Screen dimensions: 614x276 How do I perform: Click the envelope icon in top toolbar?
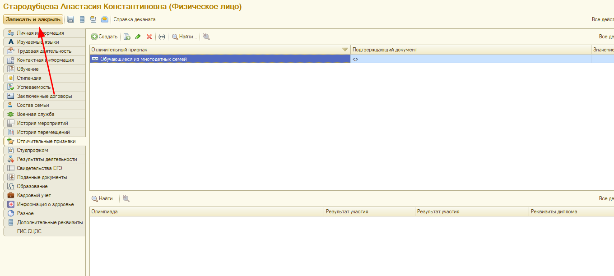105,19
